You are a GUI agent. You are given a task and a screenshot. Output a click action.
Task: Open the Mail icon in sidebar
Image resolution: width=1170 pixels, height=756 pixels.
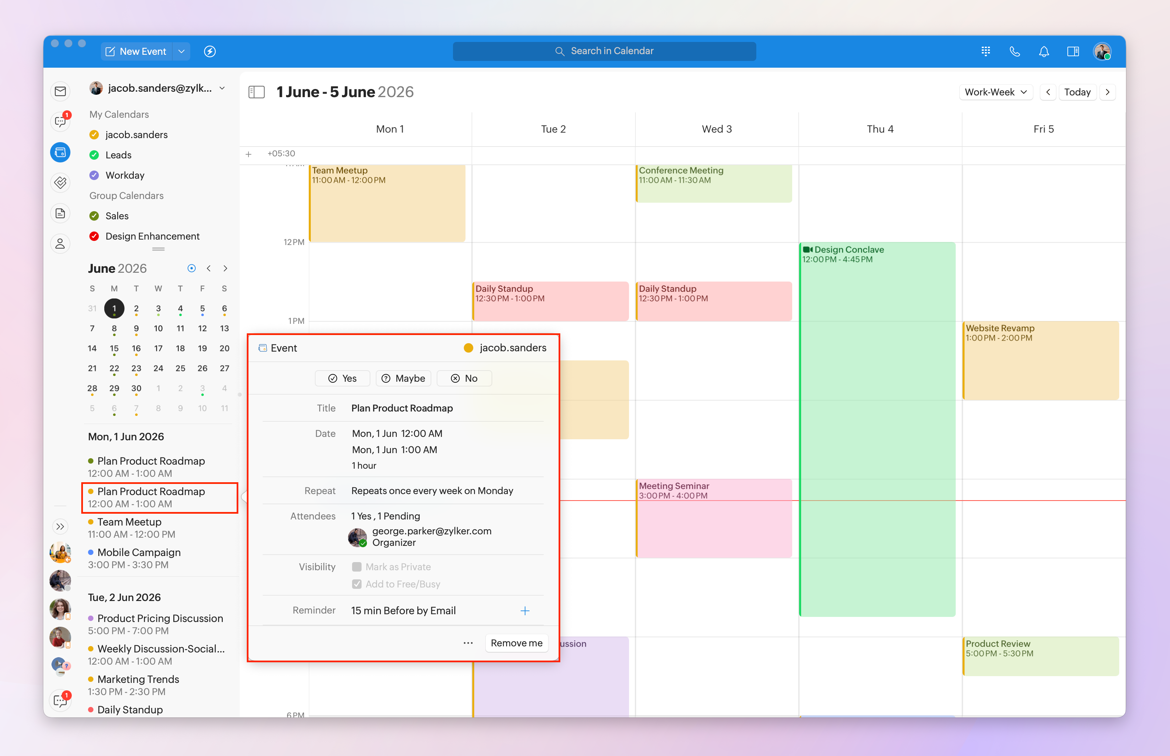[60, 91]
